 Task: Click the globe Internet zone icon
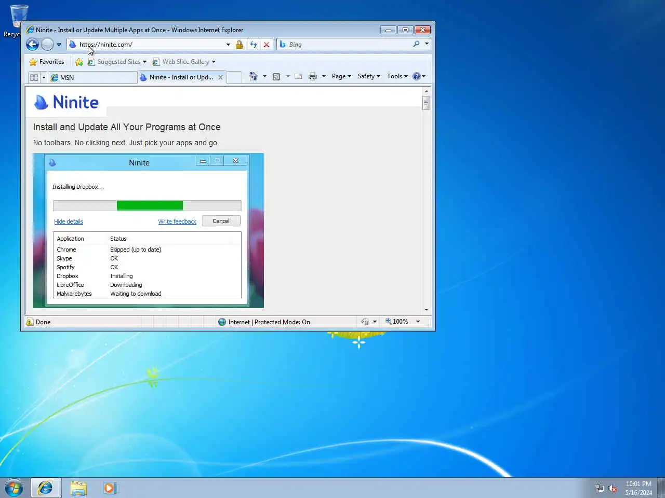pyautogui.click(x=222, y=322)
